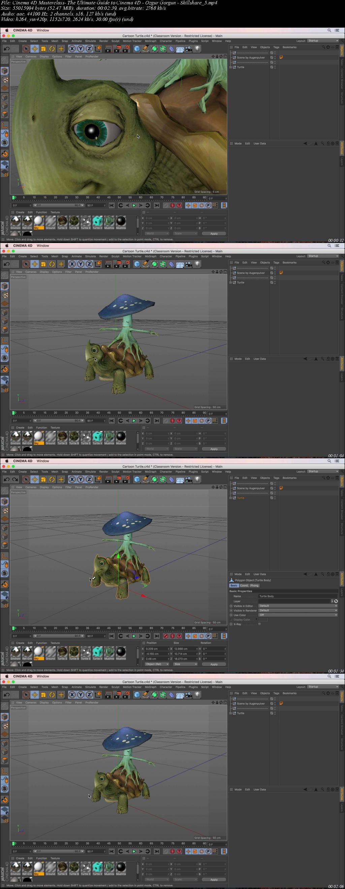Select the Move tool in the 00:00:32 frame

coord(34,49)
